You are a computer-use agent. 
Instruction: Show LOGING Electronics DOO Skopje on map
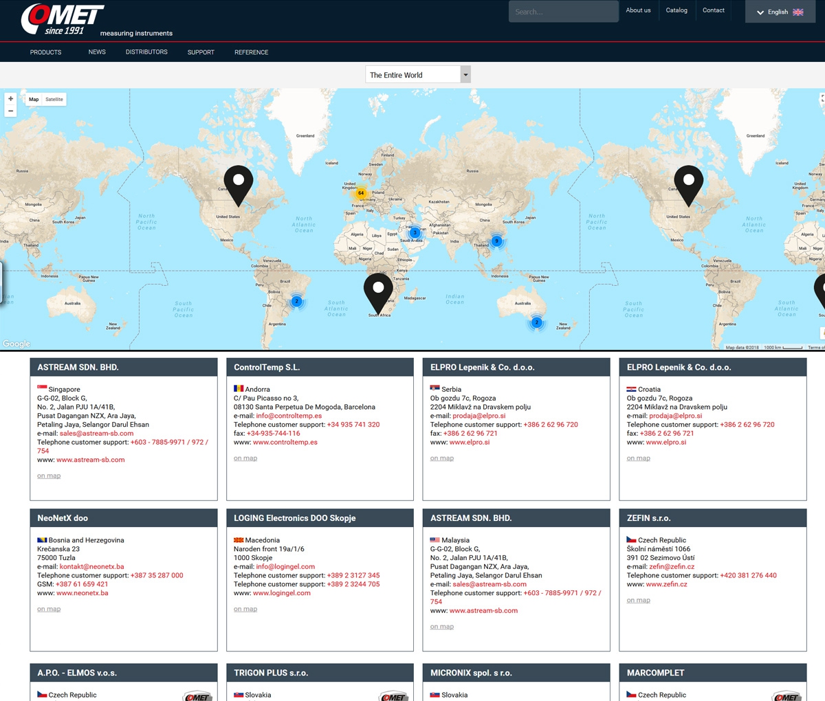[245, 610]
